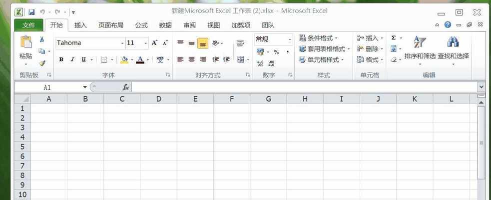This screenshot has width=491, height=200.
Task: Click the blue Help question mark
Action: pos(448,25)
